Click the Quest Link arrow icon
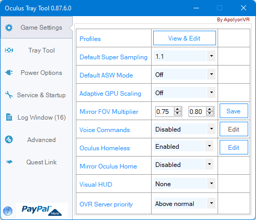This screenshot has height=220, width=256. tap(9, 162)
